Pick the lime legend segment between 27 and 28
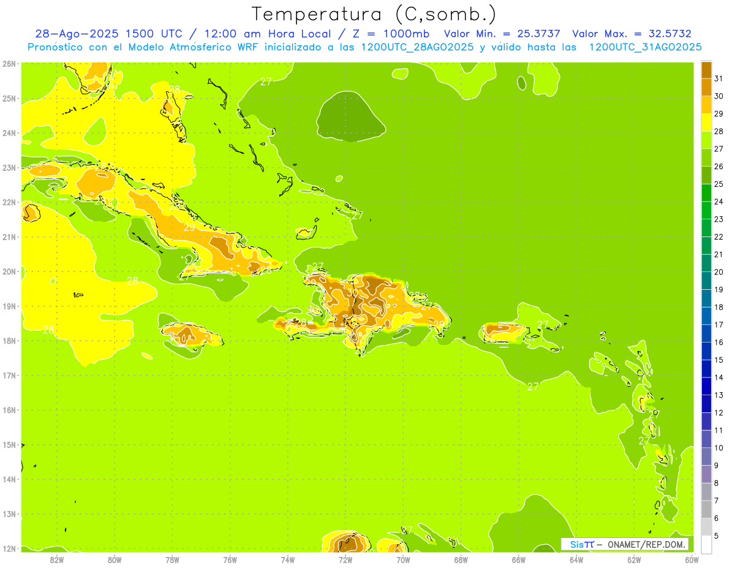This screenshot has height=568, width=735. point(706,140)
